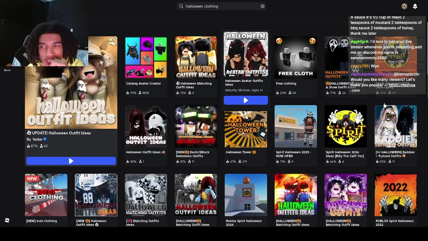Open Roblox Spirit Halloween 2024 thumbnail
The height and width of the screenshot is (241, 428).
point(246,195)
